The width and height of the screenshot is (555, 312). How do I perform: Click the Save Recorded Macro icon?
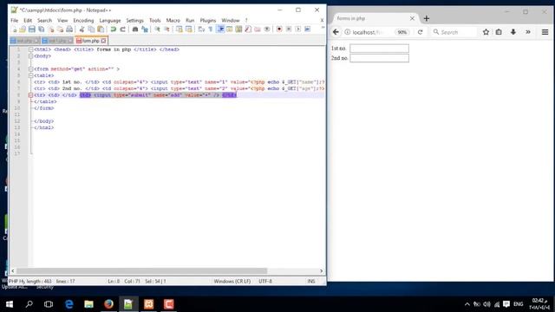point(307,29)
